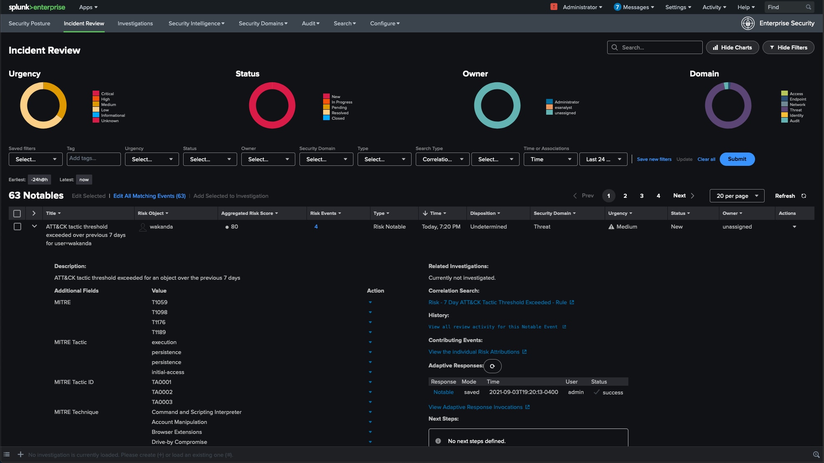Open the 20 per page dropdown
824x463 pixels.
point(737,196)
